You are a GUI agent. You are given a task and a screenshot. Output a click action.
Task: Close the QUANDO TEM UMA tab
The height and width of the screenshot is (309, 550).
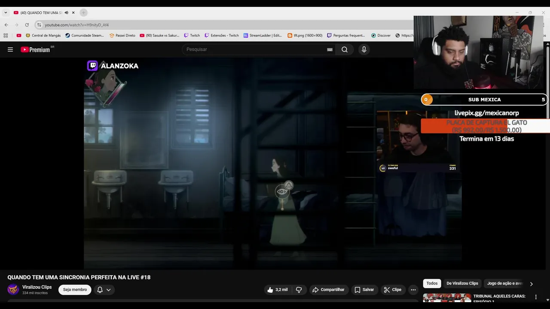point(73,12)
